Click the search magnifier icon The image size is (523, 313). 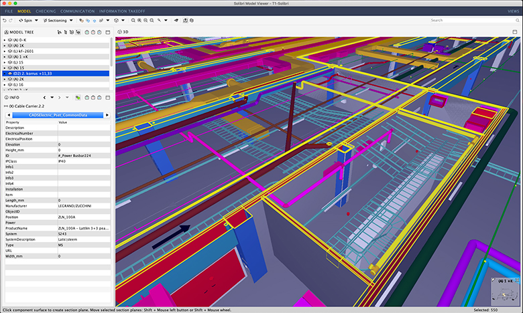pos(516,21)
